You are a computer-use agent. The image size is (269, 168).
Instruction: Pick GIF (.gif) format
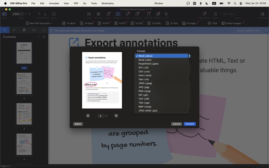tap(161, 95)
